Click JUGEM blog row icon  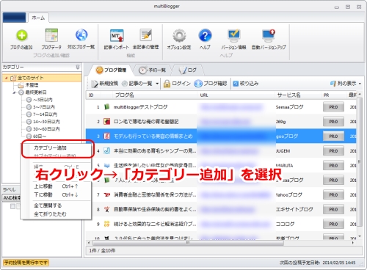106,151
